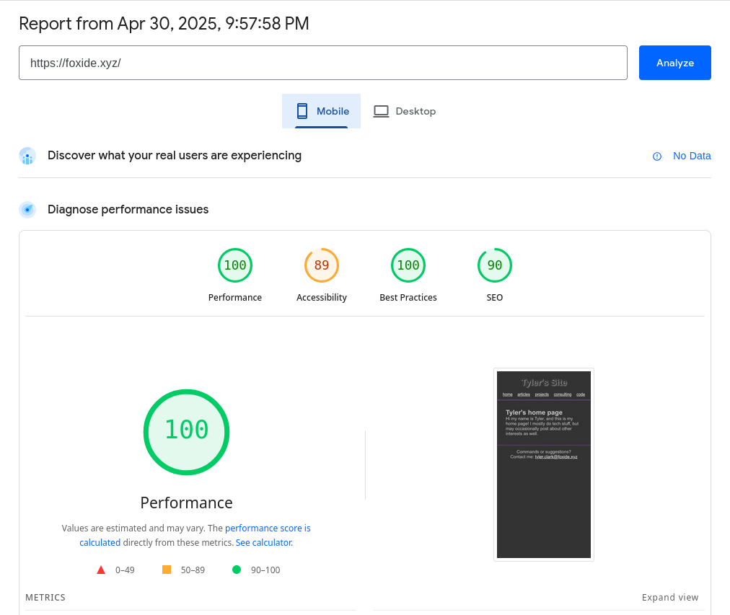
Task: Click the Best Practices label text
Action: 408,297
